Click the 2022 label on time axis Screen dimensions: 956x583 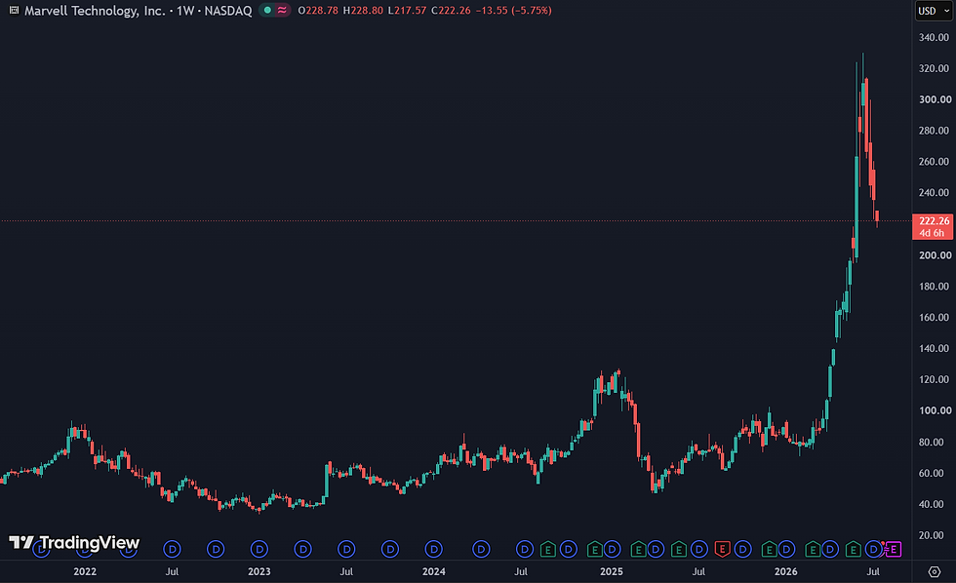[x=85, y=571]
